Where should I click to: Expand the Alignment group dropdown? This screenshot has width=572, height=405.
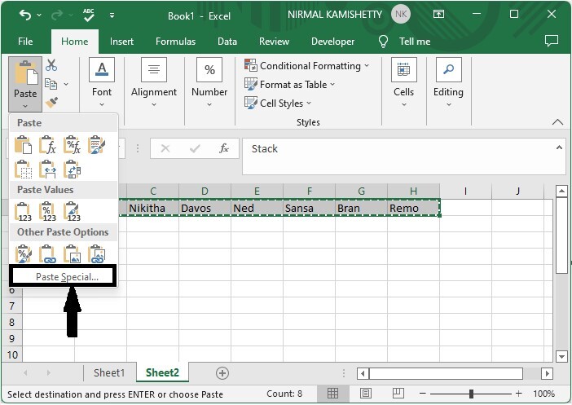pos(154,105)
